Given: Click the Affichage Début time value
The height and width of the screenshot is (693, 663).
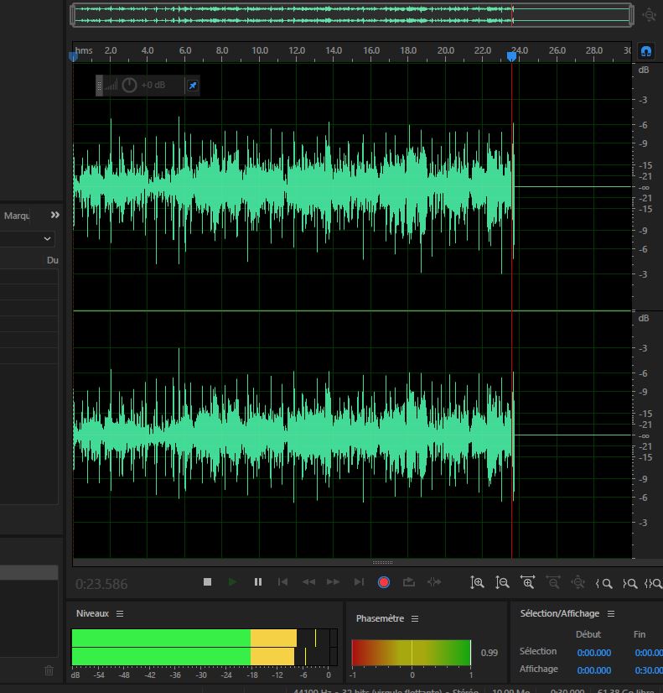Looking at the screenshot, I should coord(593,670).
